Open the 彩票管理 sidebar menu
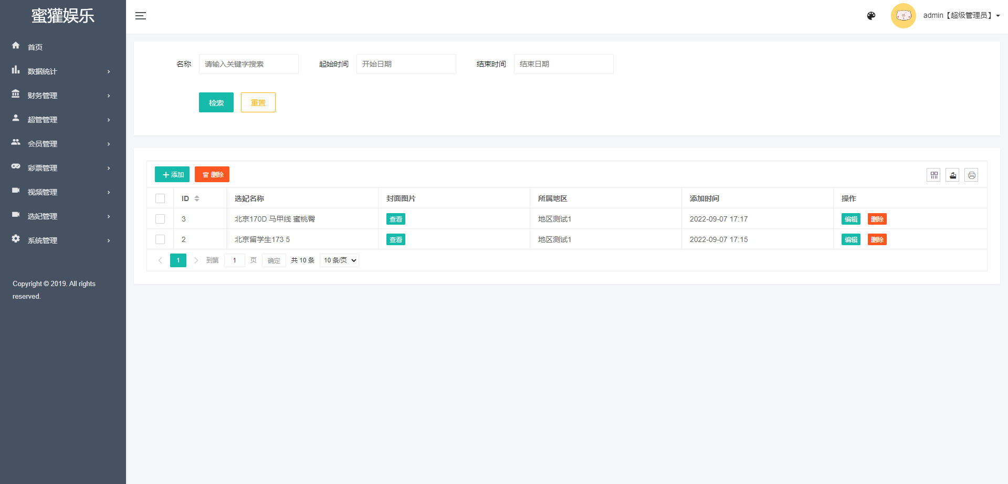 pos(62,168)
